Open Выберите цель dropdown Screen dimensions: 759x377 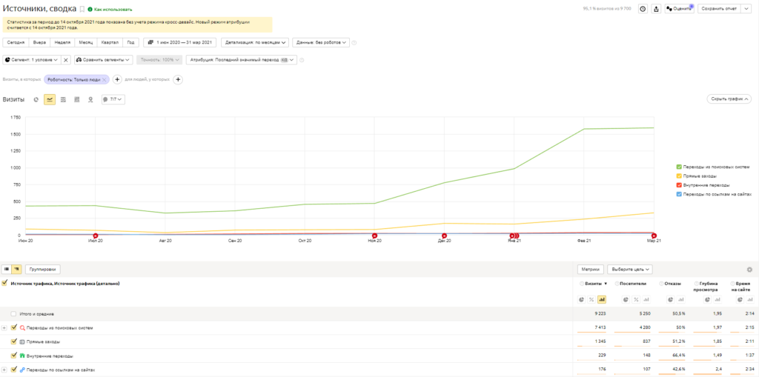pos(630,269)
